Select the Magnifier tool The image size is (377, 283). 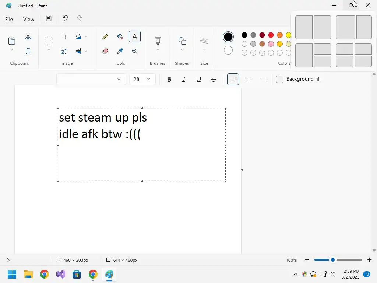(135, 51)
